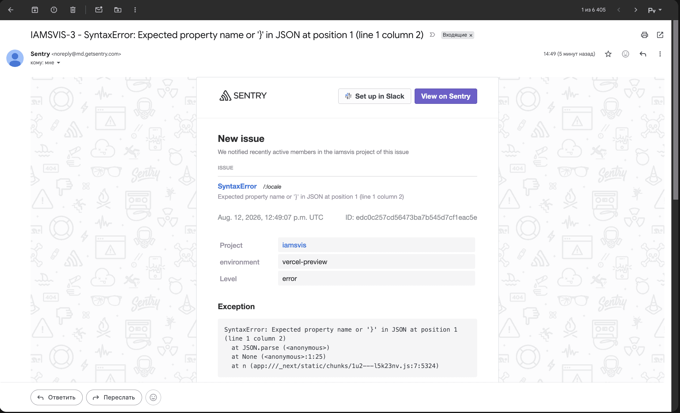Report this email as spam
The height and width of the screenshot is (413, 680).
[54, 10]
